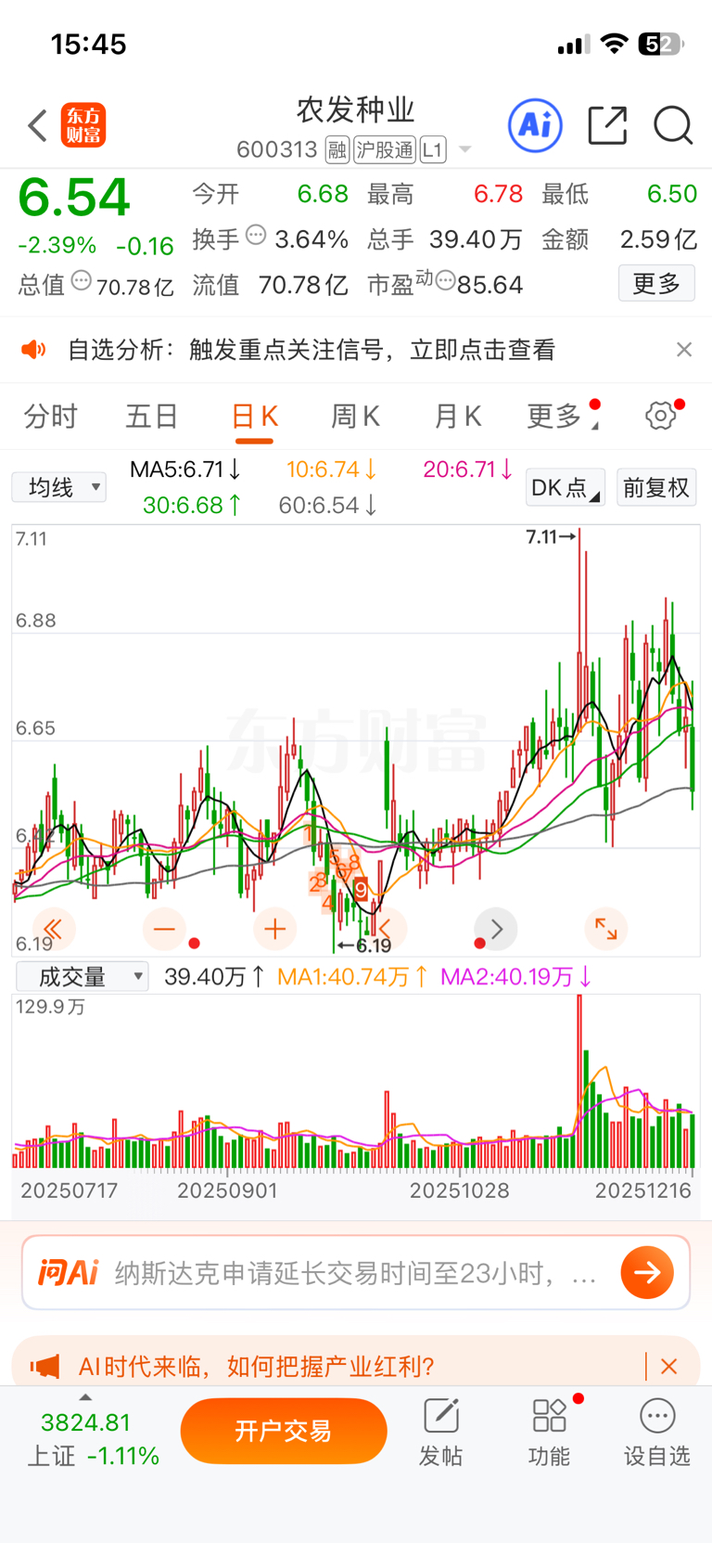Switch to the 周K tab
Image resolution: width=712 pixels, height=1543 pixels.
(x=355, y=417)
